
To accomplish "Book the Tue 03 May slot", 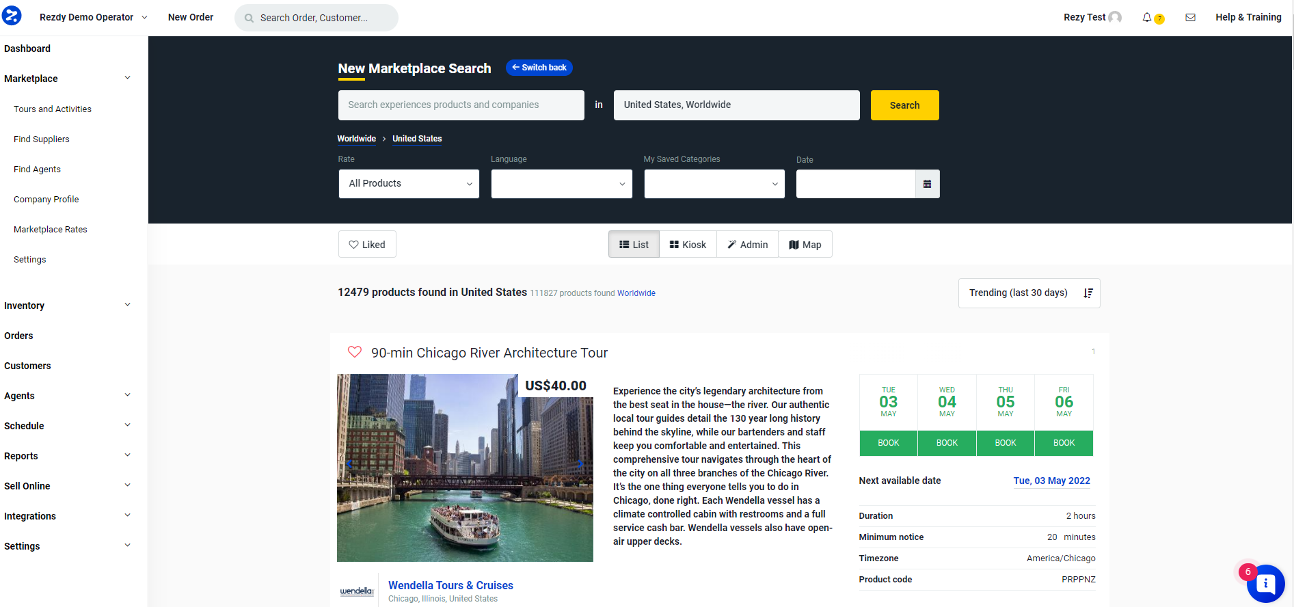I will tap(889, 443).
